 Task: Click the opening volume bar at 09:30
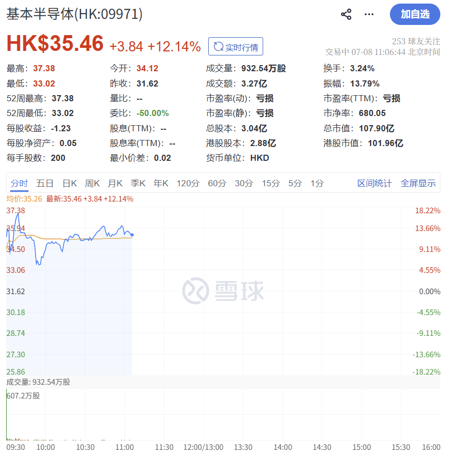(x=7, y=415)
